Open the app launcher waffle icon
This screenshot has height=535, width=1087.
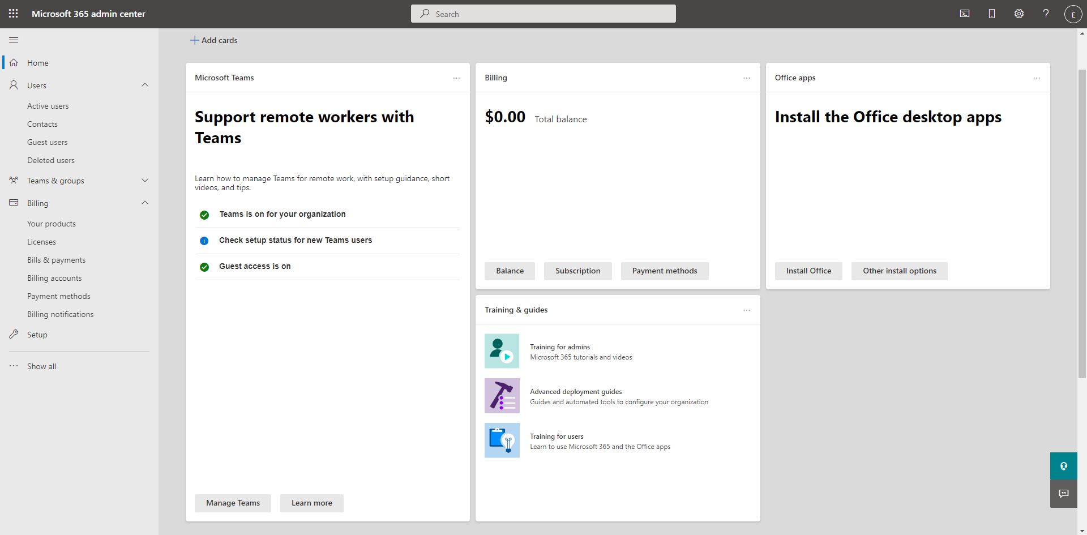click(x=14, y=14)
